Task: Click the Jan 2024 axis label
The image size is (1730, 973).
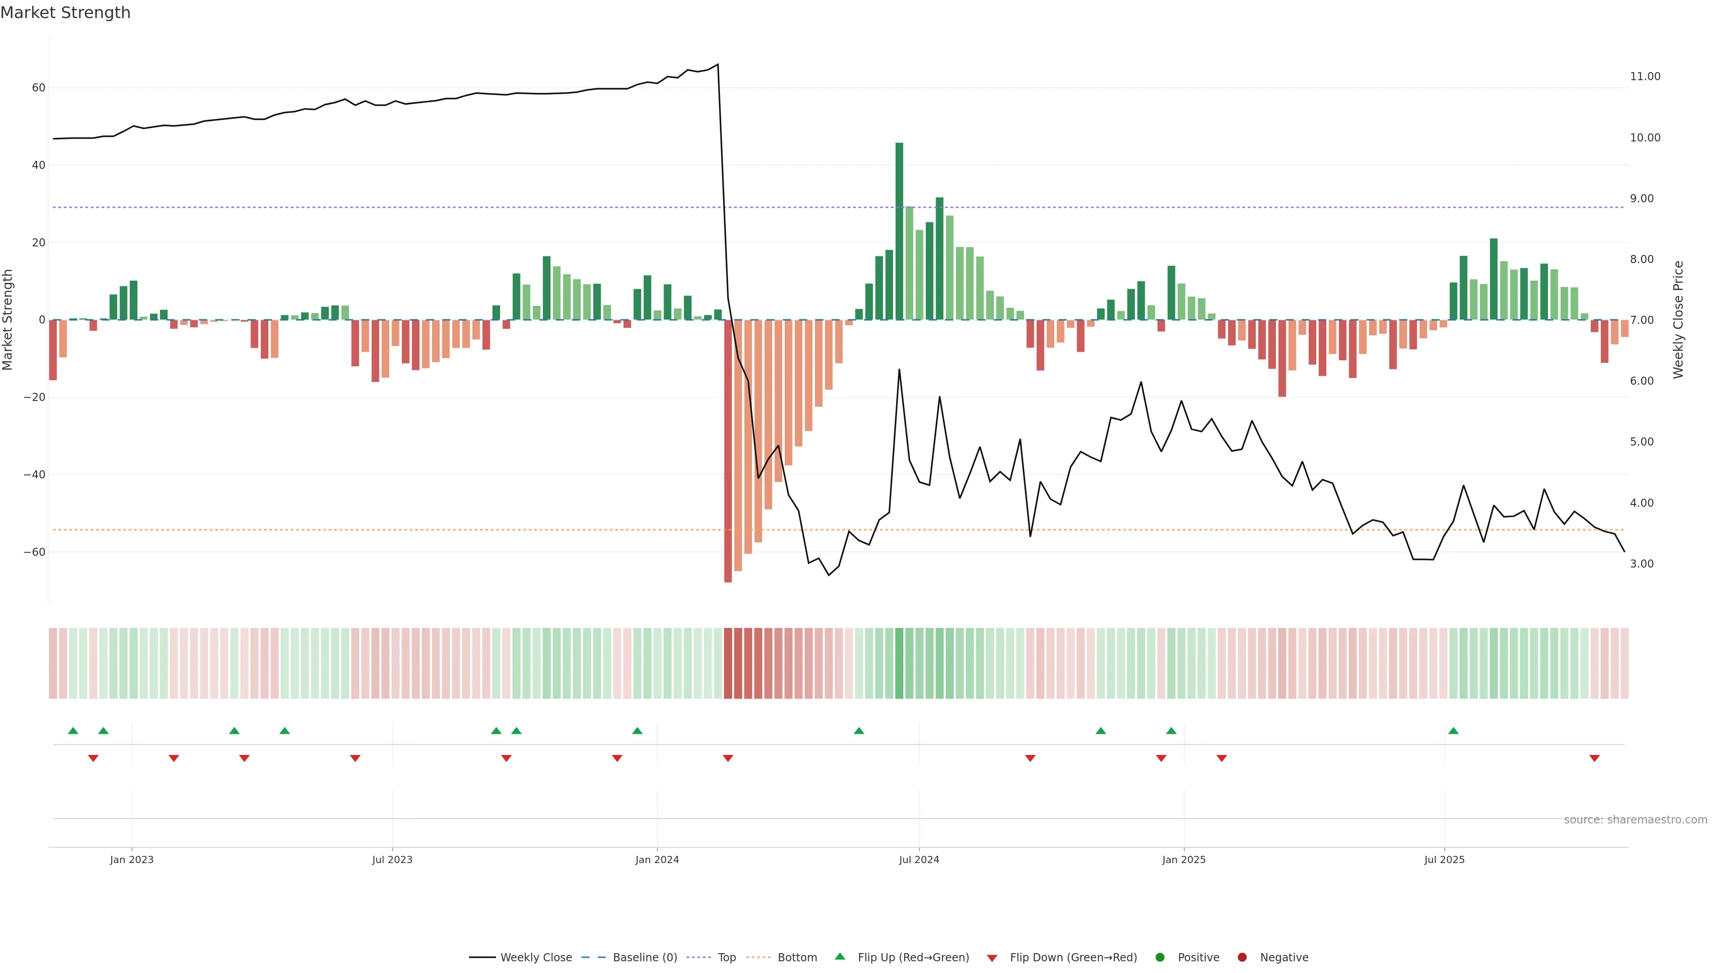Action: pos(657,859)
